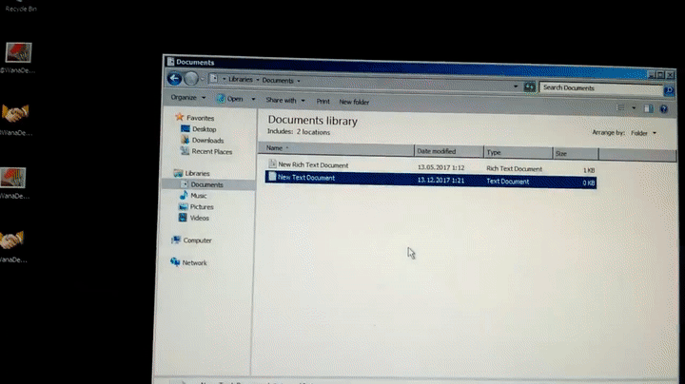Toggle the preview pane icon
Image resolution: width=685 pixels, height=384 pixels.
pyautogui.click(x=648, y=108)
